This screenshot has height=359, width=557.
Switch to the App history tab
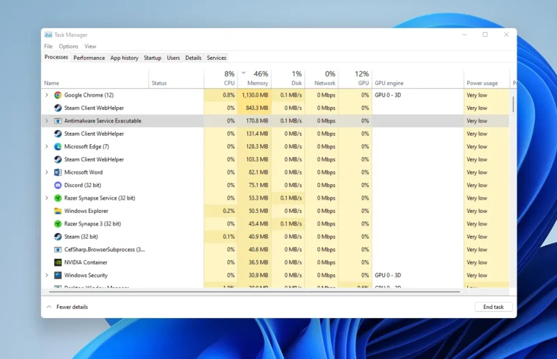125,58
